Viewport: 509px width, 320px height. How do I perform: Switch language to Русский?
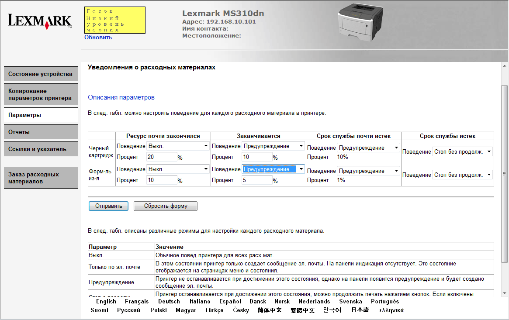click(128, 310)
